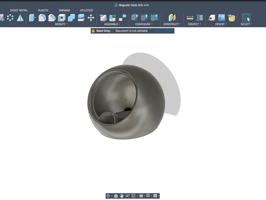Open the Grid and Snaps dropdown arrow
Viewport: 266px width, 200px height.
tap(151, 196)
